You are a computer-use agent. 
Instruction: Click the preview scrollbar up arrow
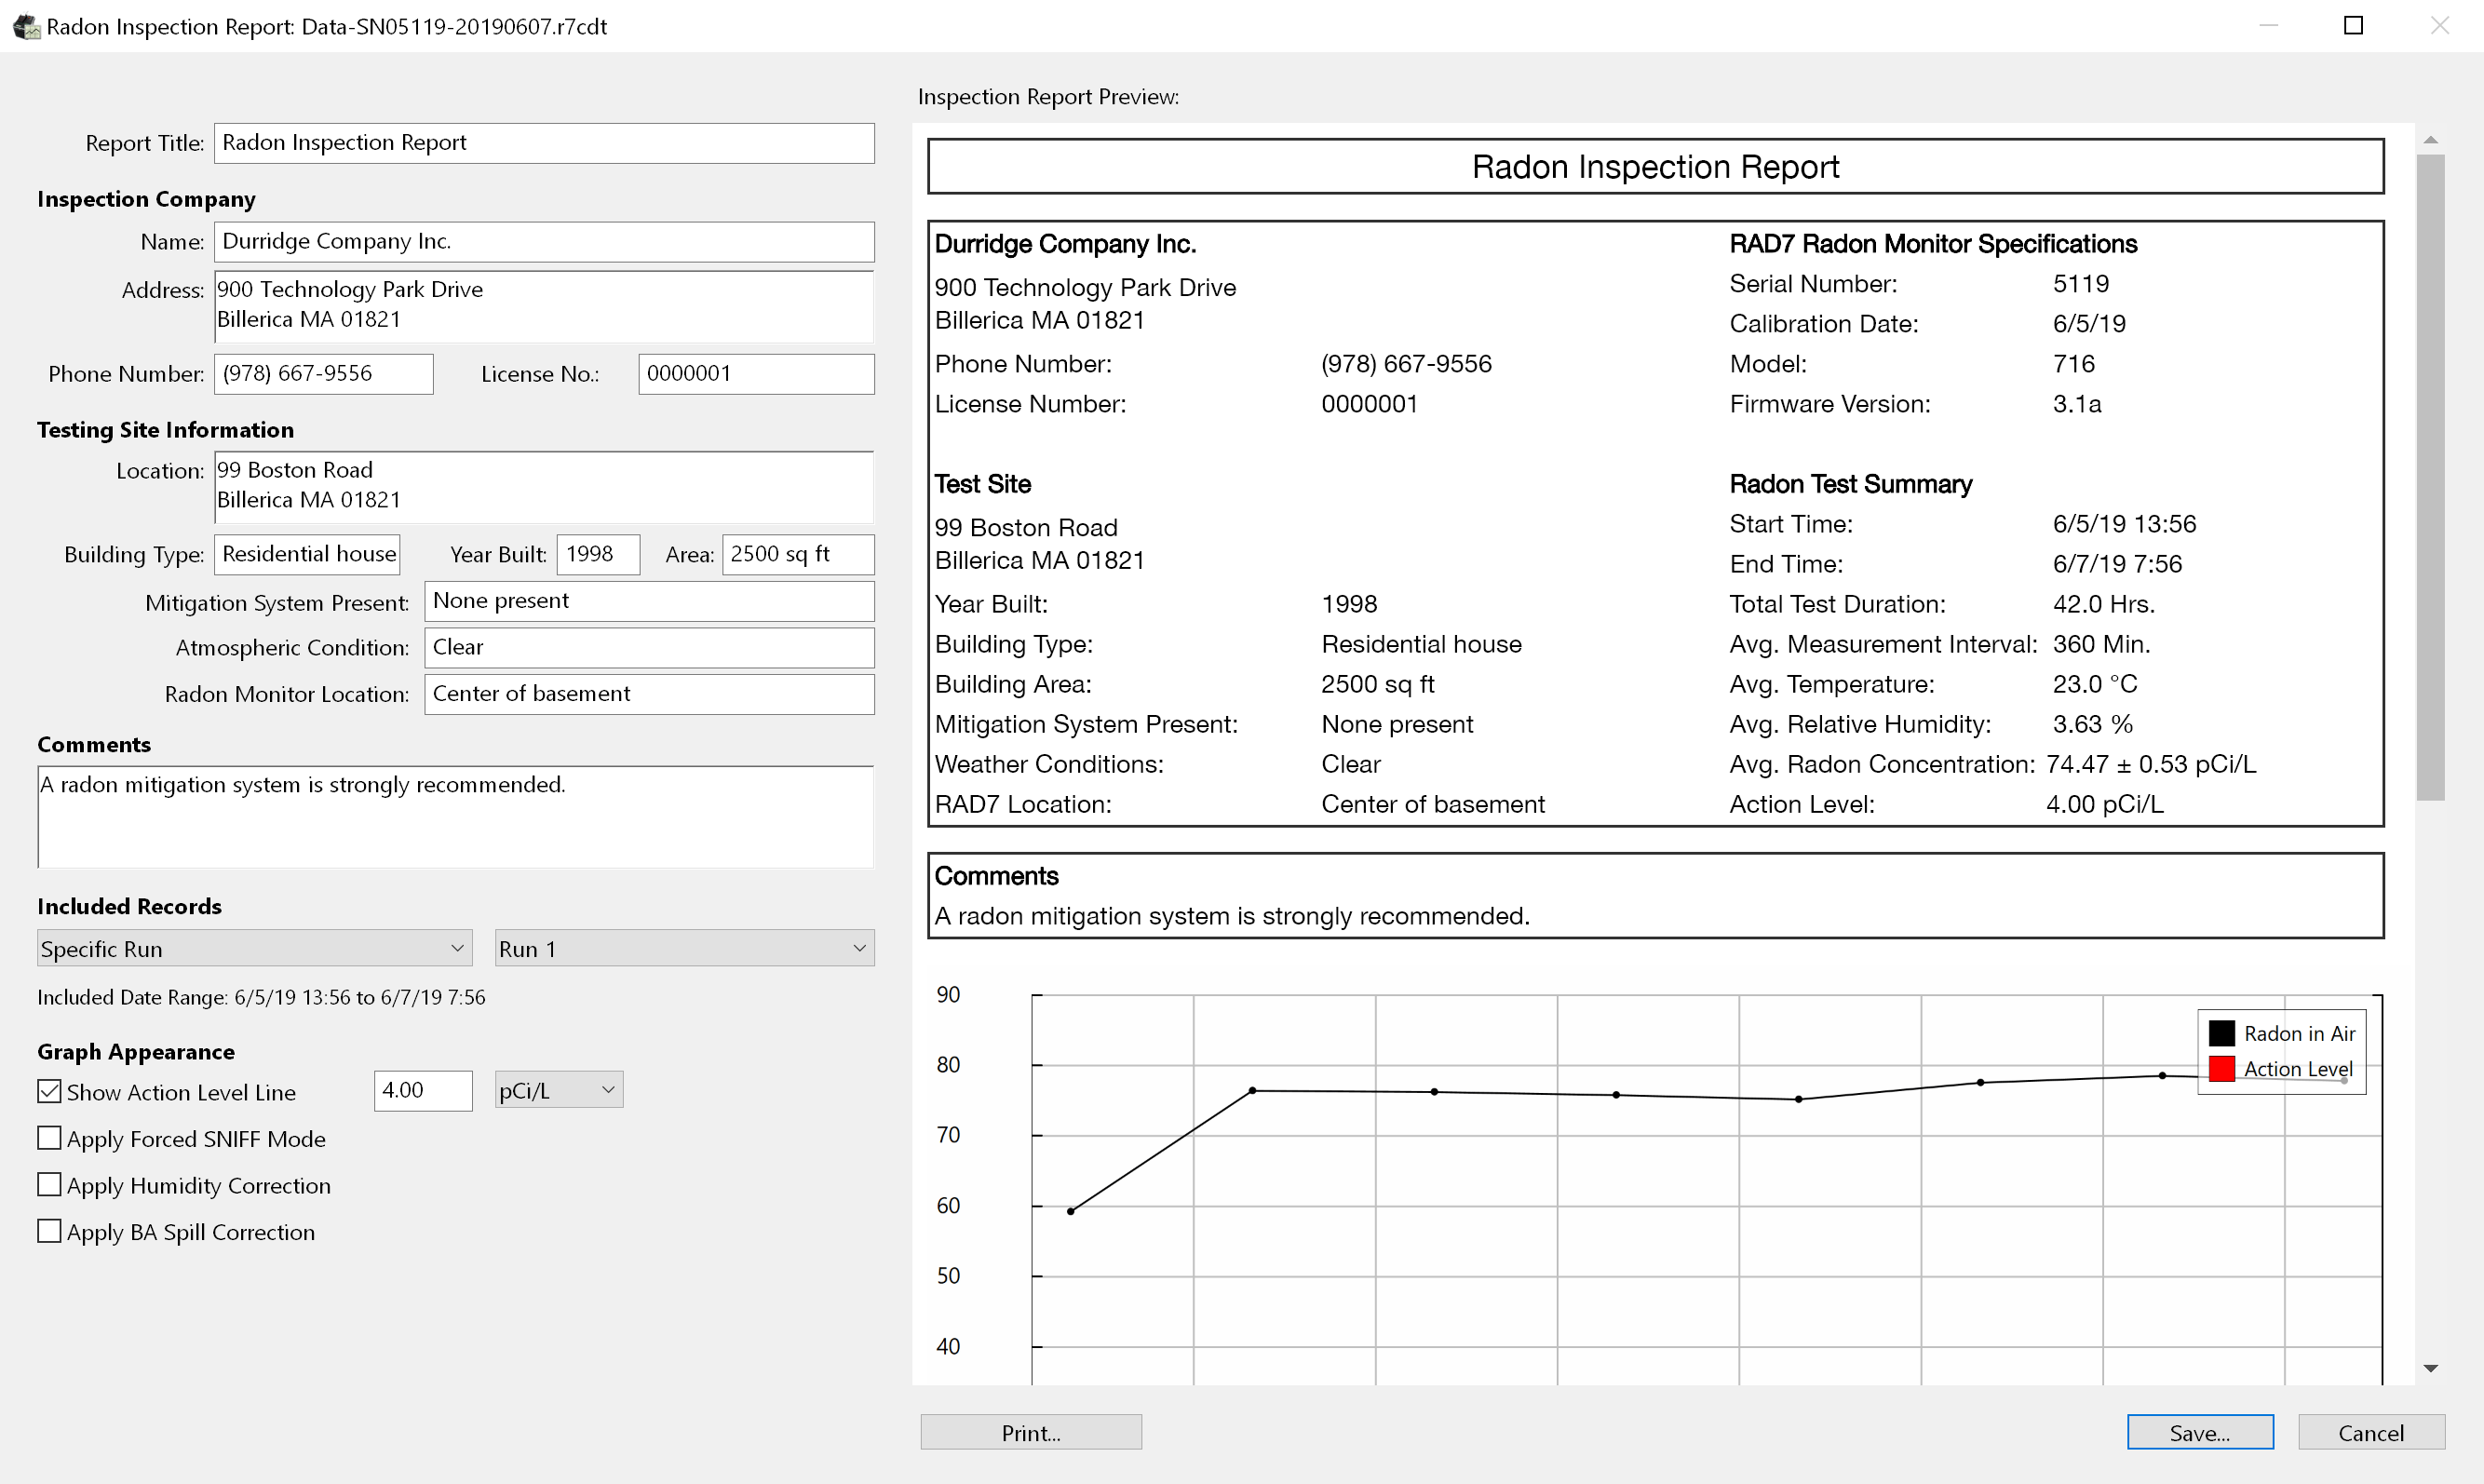tap(2430, 140)
